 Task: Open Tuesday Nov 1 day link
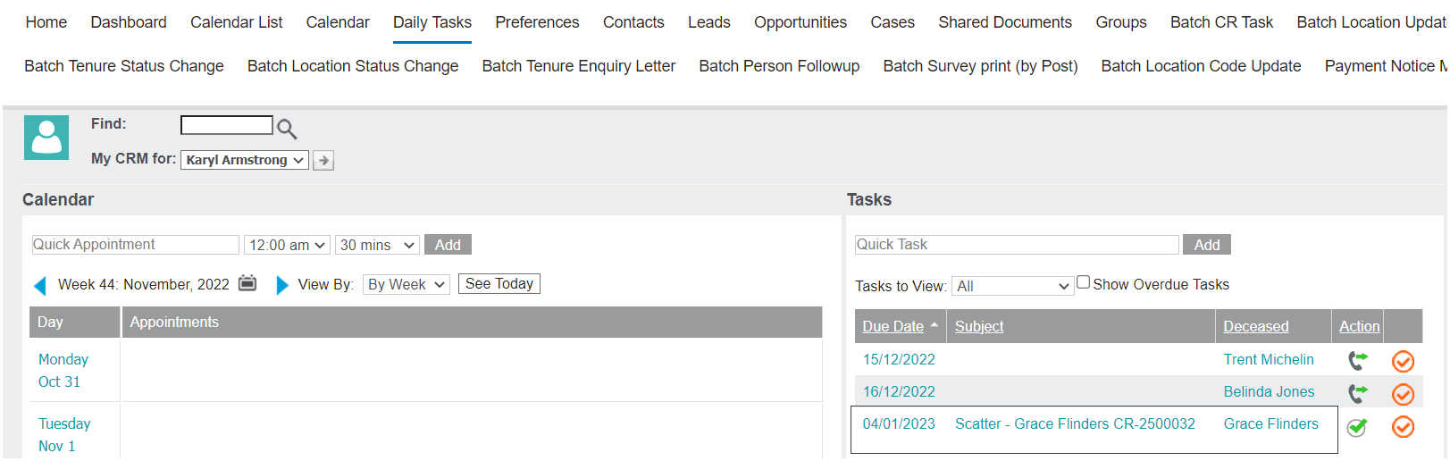[64, 435]
